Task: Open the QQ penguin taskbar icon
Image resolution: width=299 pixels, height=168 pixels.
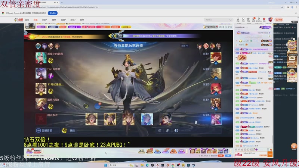Action: 157,165
